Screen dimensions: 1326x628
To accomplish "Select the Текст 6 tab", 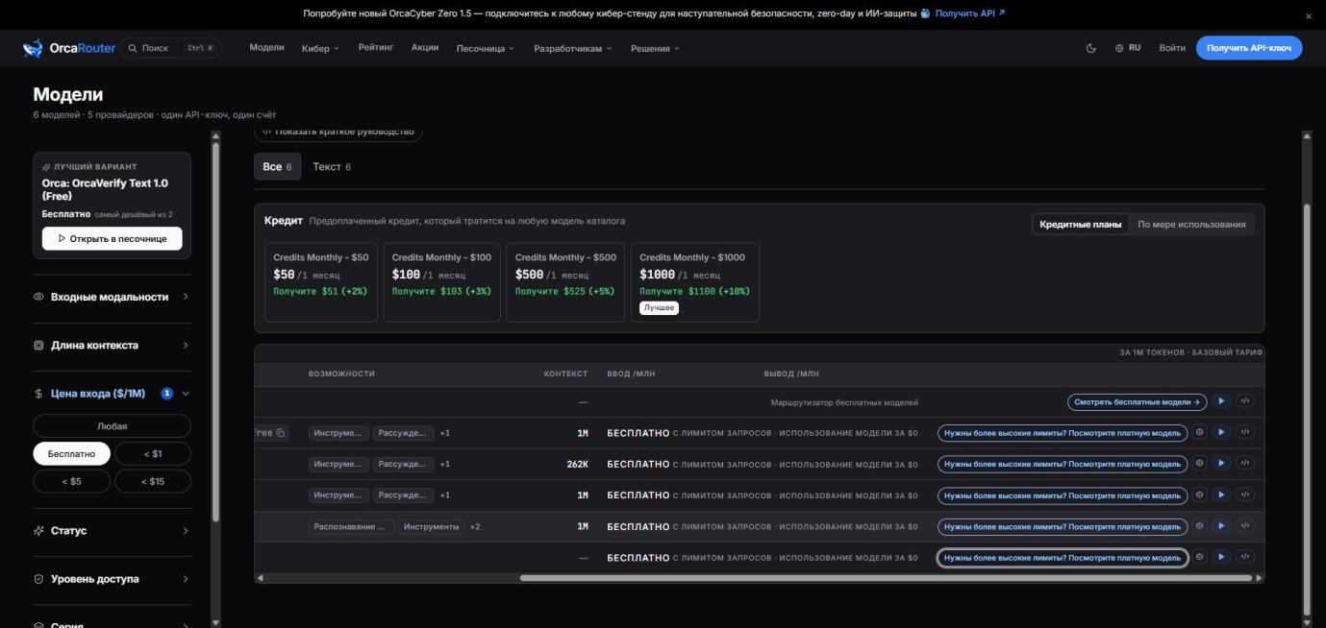I will (x=332, y=166).
